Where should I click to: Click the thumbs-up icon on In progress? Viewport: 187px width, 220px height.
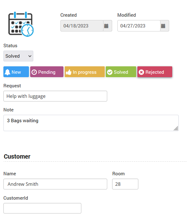(69, 72)
